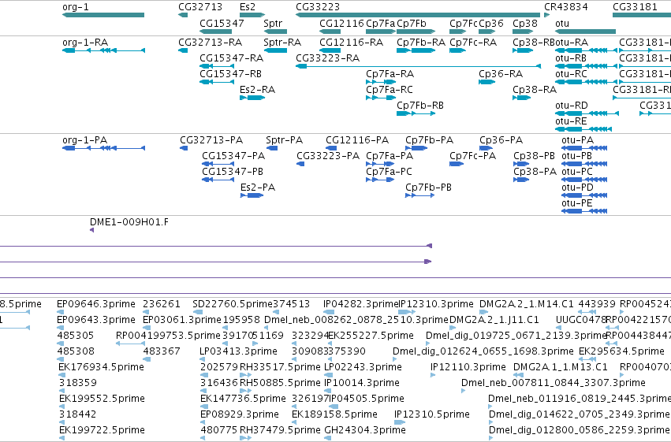Image resolution: width=671 pixels, height=442 pixels.
Task: Select protein otu-PA
Action: click(x=584, y=148)
